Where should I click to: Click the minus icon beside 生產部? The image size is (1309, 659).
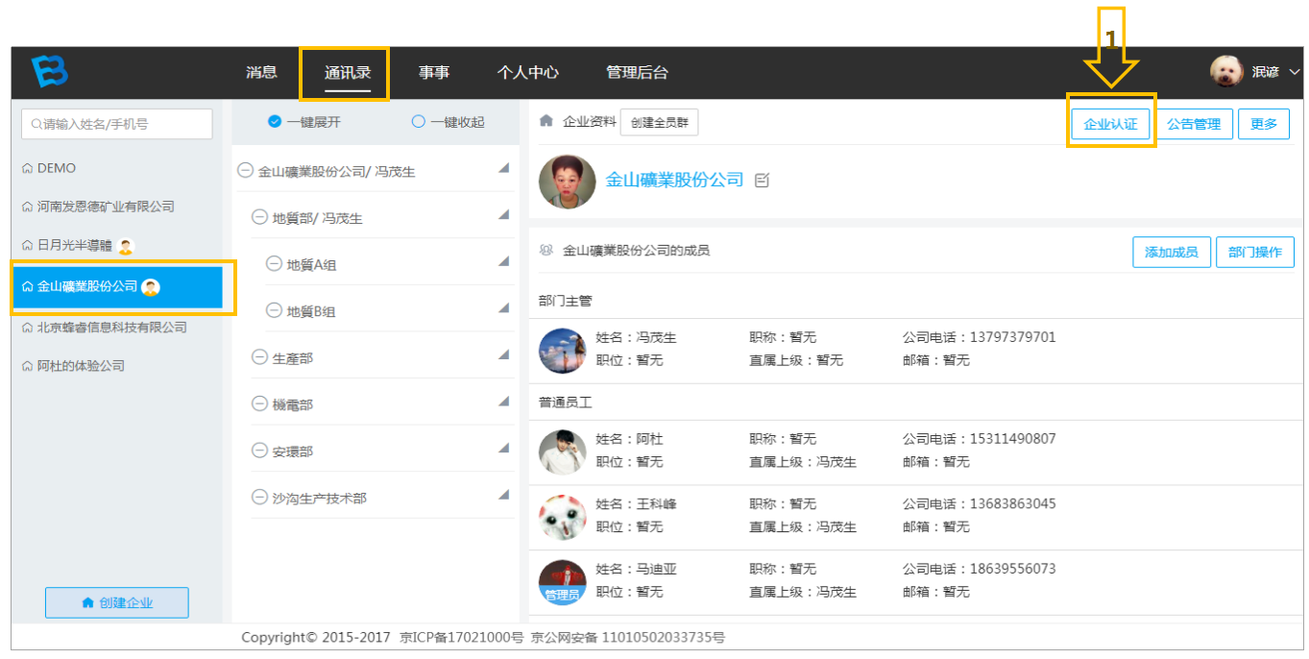click(259, 357)
